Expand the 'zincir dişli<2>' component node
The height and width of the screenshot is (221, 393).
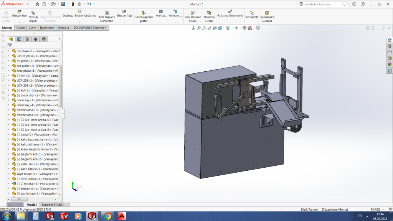tap(9, 95)
